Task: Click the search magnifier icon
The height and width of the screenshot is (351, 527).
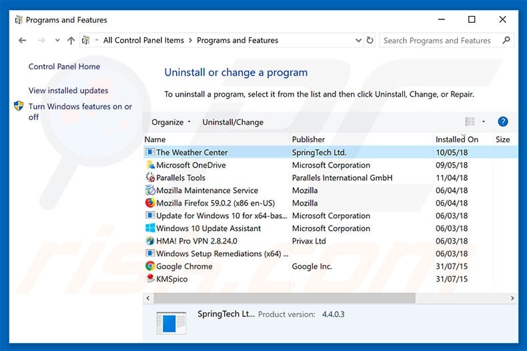Action: [x=506, y=40]
